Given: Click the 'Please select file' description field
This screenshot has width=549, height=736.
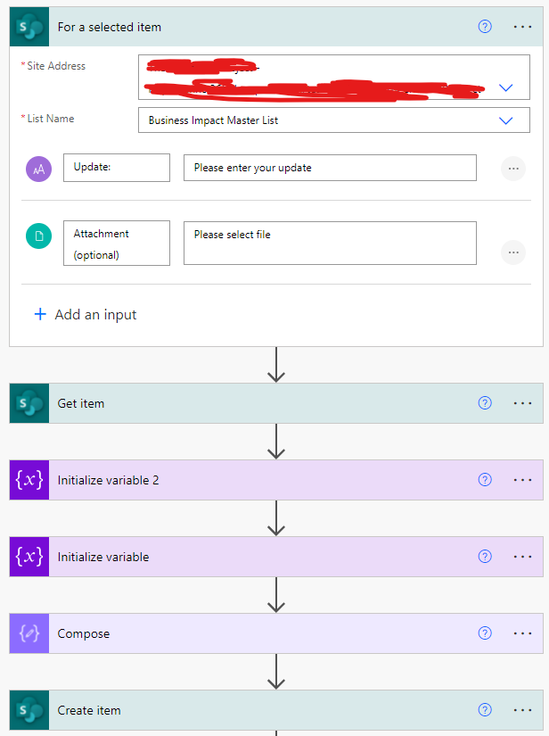Looking at the screenshot, I should (330, 244).
